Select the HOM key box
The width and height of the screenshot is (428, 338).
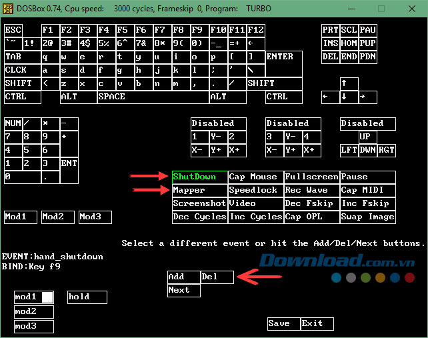pyautogui.click(x=349, y=43)
